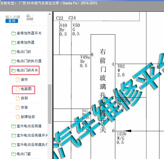Click page icon beside 部件

pos(18,80)
